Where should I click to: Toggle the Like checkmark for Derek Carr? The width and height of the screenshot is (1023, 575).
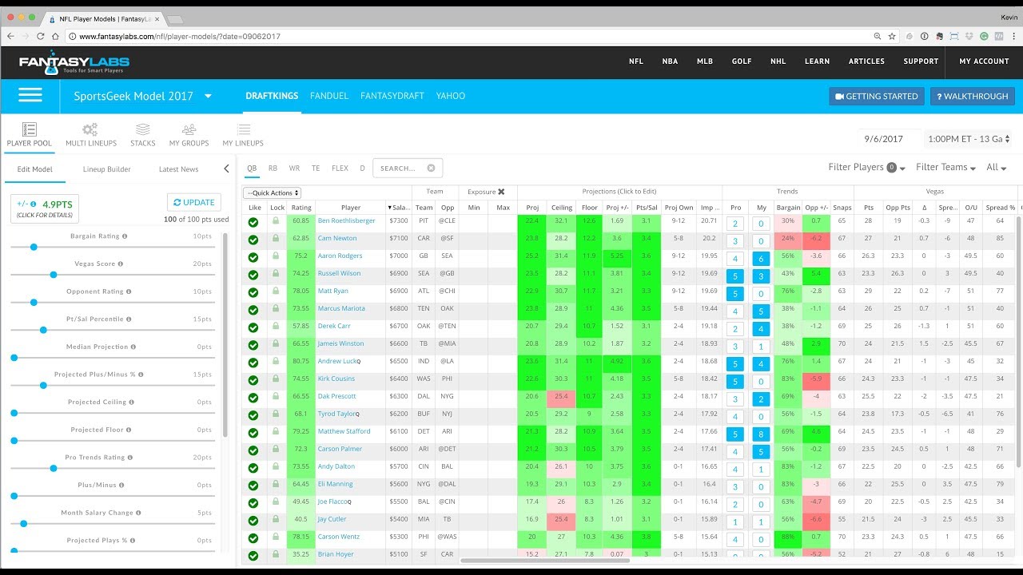point(253,327)
